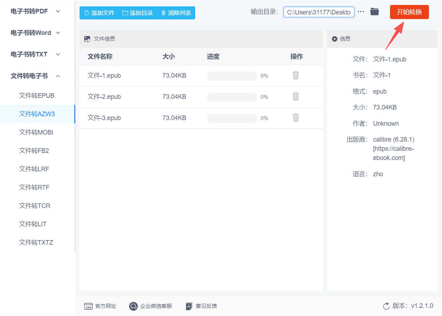Viewport: 442px width, 316px height.
Task: Expand the 电子书转Word section
Action: pyautogui.click(x=36, y=33)
